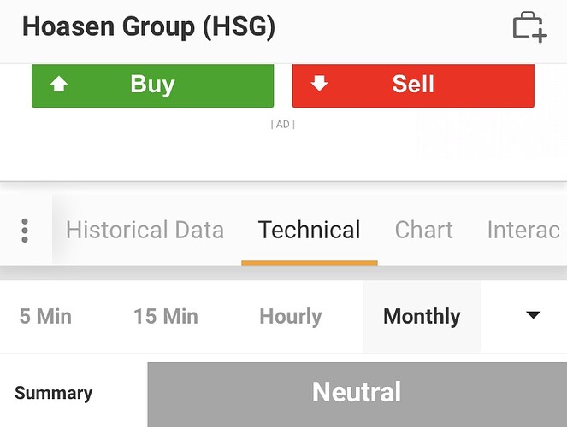This screenshot has width=567, height=427.
Task: Open the Chart tab
Action: coord(423,231)
